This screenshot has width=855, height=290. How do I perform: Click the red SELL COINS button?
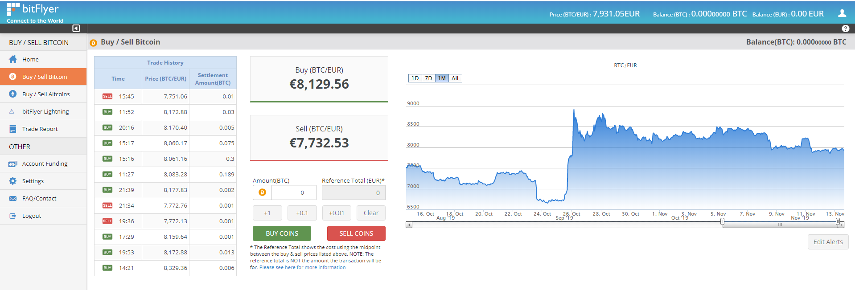[x=356, y=233]
